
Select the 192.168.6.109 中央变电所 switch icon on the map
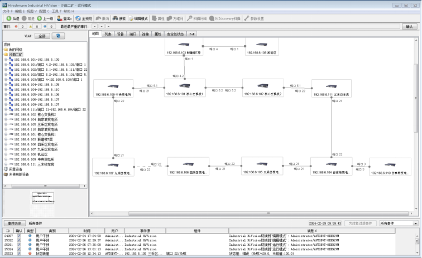113,87
